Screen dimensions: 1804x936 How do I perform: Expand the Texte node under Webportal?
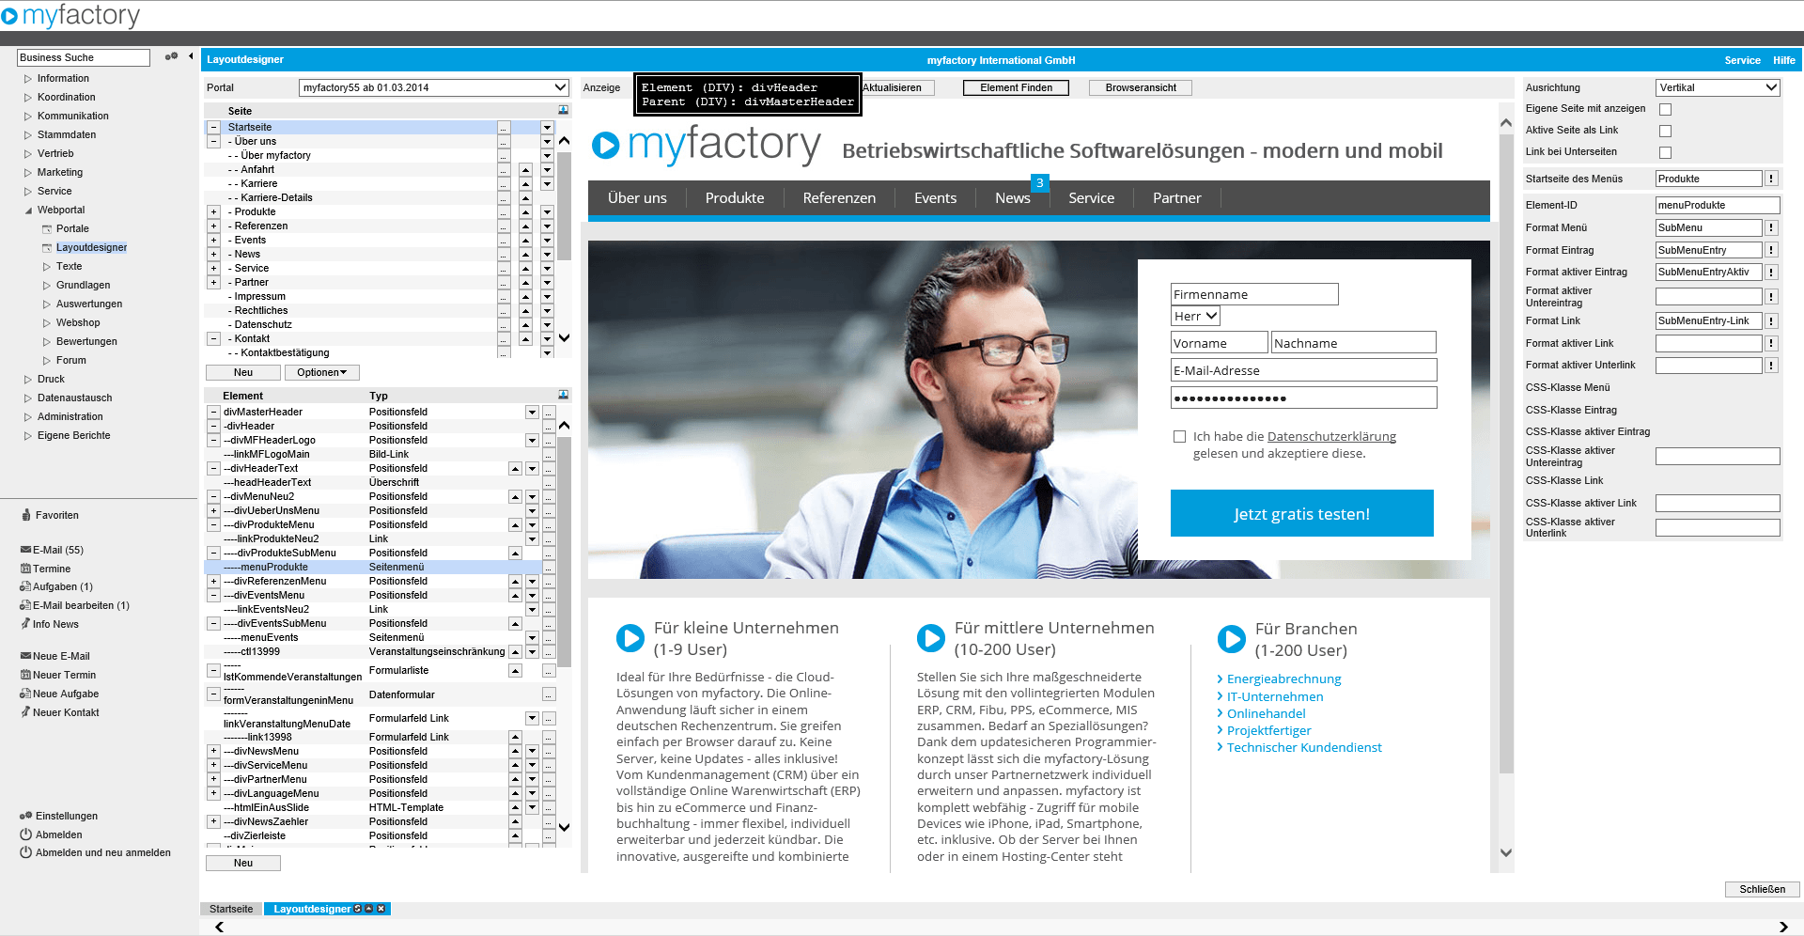coord(47,267)
